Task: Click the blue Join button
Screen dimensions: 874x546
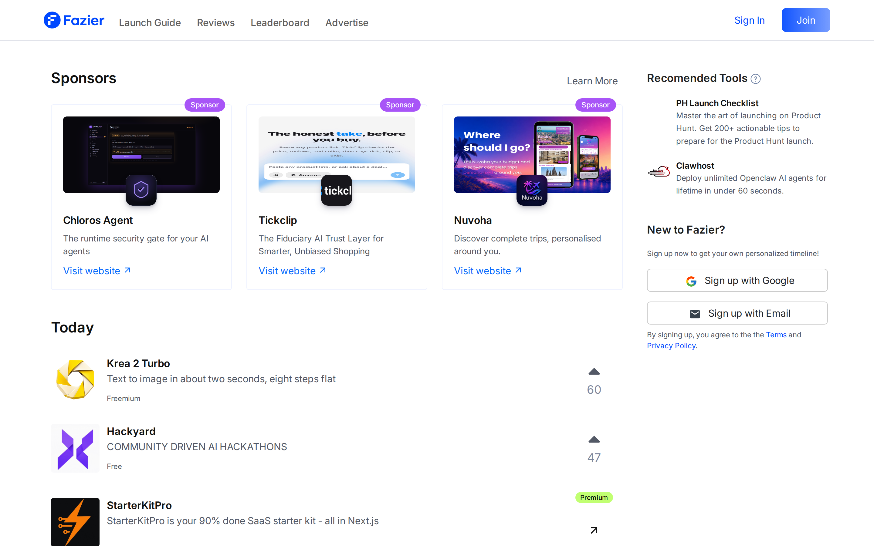Action: click(806, 20)
